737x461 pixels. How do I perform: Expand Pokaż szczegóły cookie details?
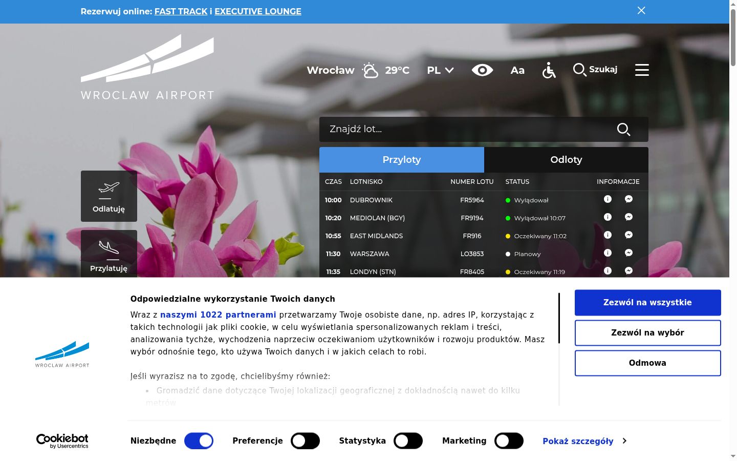coord(584,441)
